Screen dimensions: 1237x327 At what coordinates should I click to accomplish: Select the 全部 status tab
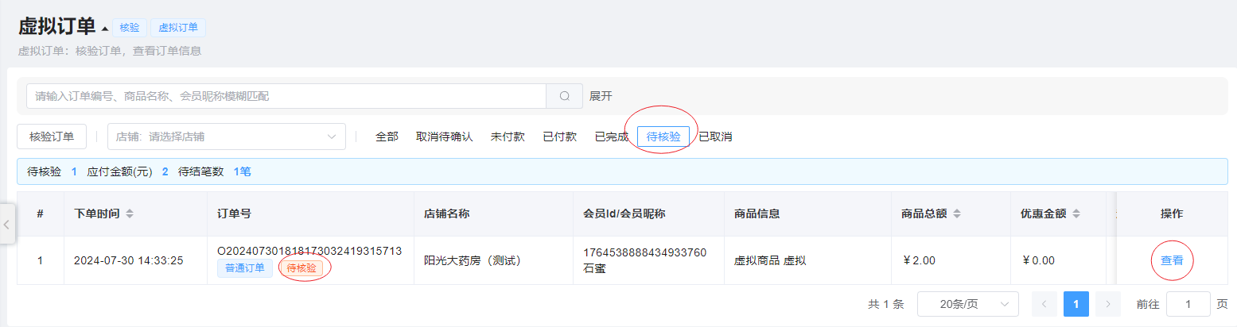(x=387, y=137)
